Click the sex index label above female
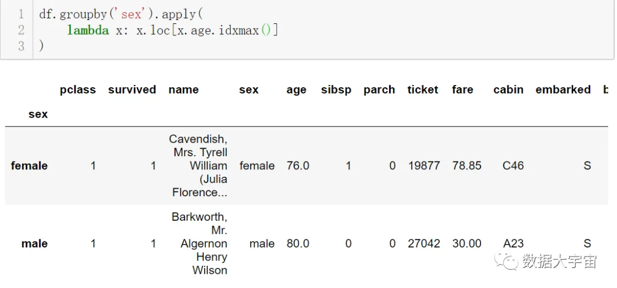Screen dimensions: 617x288 pos(38,114)
